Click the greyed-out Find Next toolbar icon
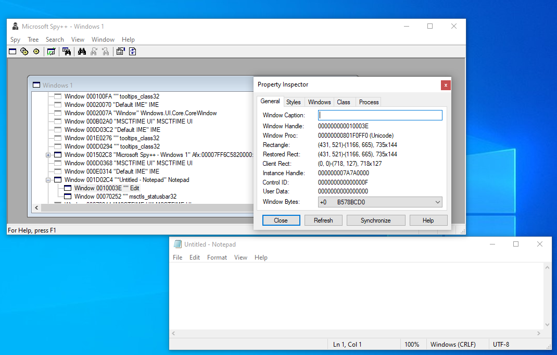 (x=94, y=52)
